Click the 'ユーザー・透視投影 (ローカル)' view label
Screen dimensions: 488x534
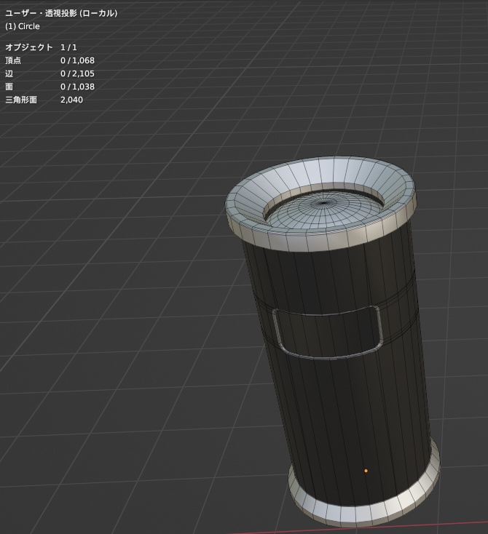click(61, 13)
